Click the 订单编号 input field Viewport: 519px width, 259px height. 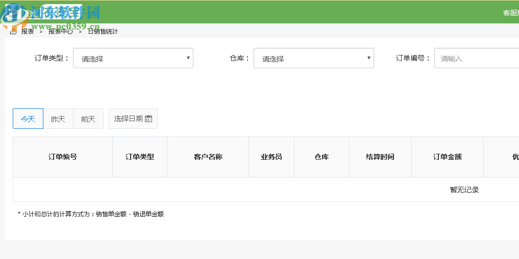coord(477,58)
